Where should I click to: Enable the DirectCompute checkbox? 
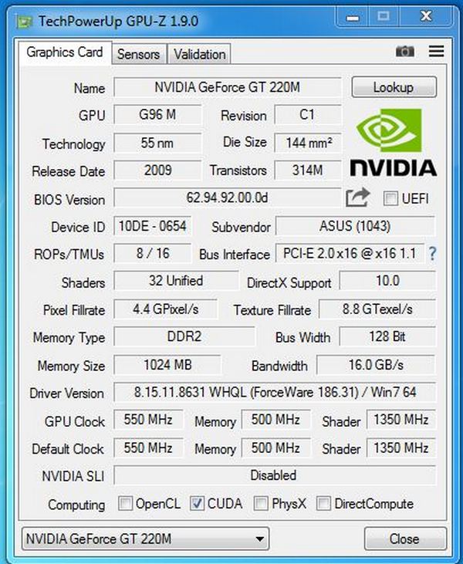pyautogui.click(x=323, y=503)
